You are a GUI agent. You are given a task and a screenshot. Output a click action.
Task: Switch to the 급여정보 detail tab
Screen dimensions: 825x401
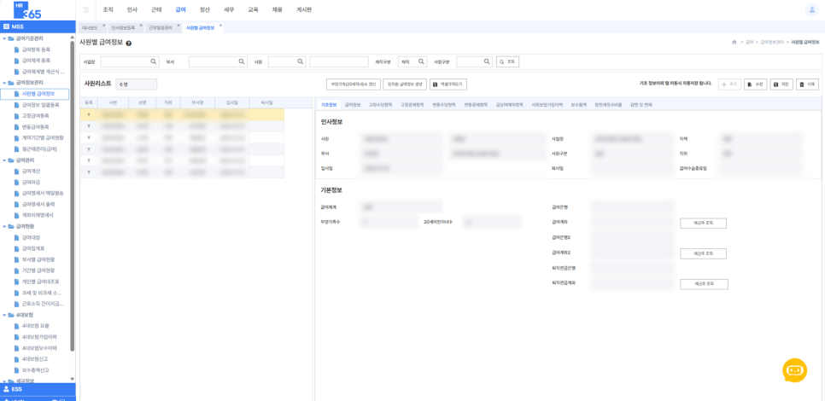tap(353, 105)
